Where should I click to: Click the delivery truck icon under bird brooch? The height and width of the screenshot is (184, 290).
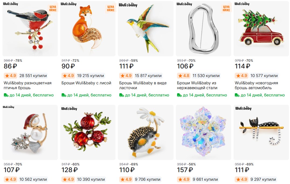point(6,95)
